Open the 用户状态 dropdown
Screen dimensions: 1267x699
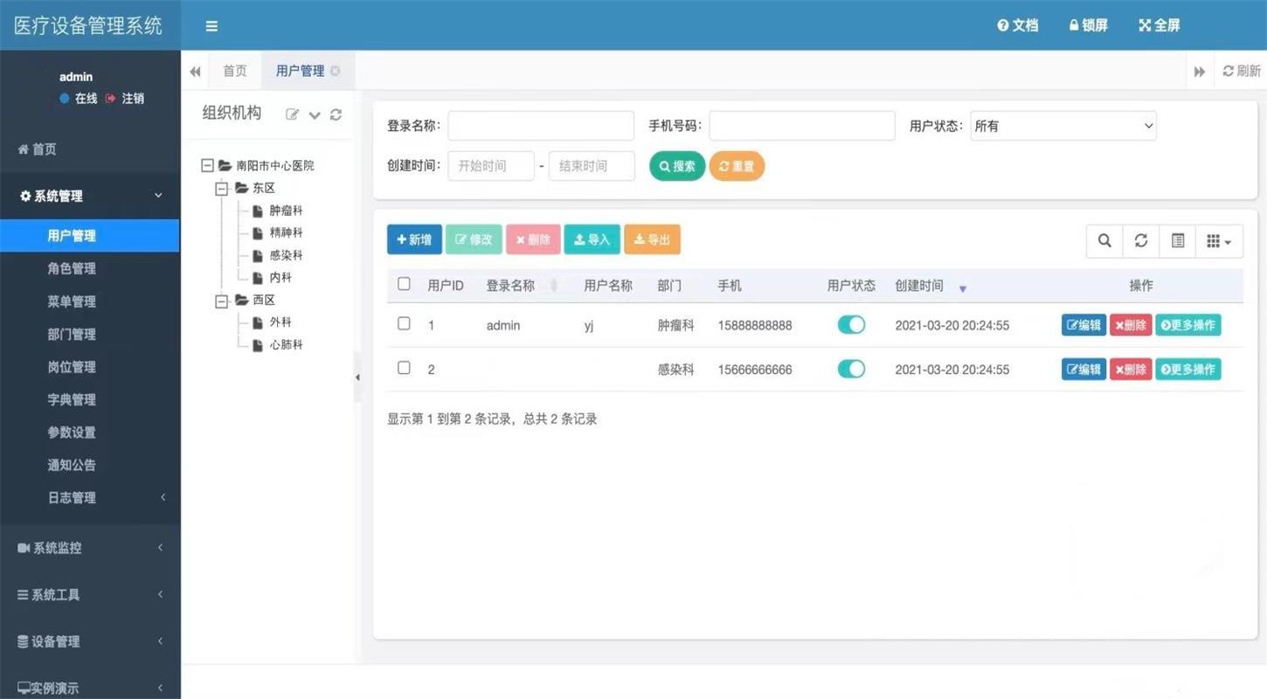(1063, 126)
